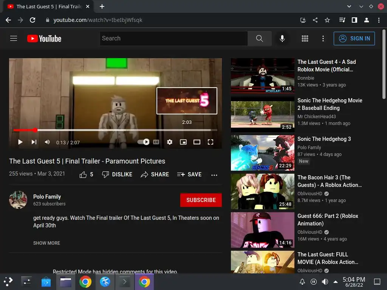Save the video to a playlist

point(189,174)
